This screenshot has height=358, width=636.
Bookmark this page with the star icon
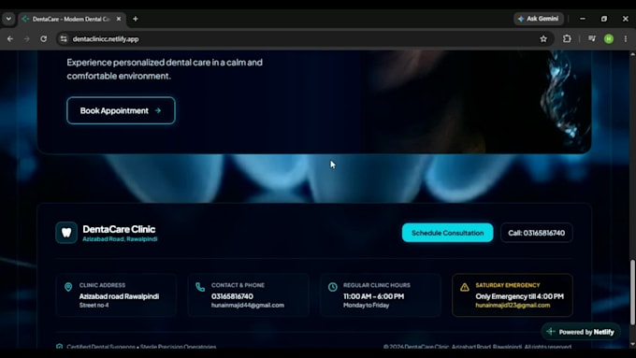[543, 39]
